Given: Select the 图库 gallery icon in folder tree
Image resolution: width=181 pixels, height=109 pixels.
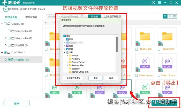Looking at the screenshot, I should pos(67,39).
